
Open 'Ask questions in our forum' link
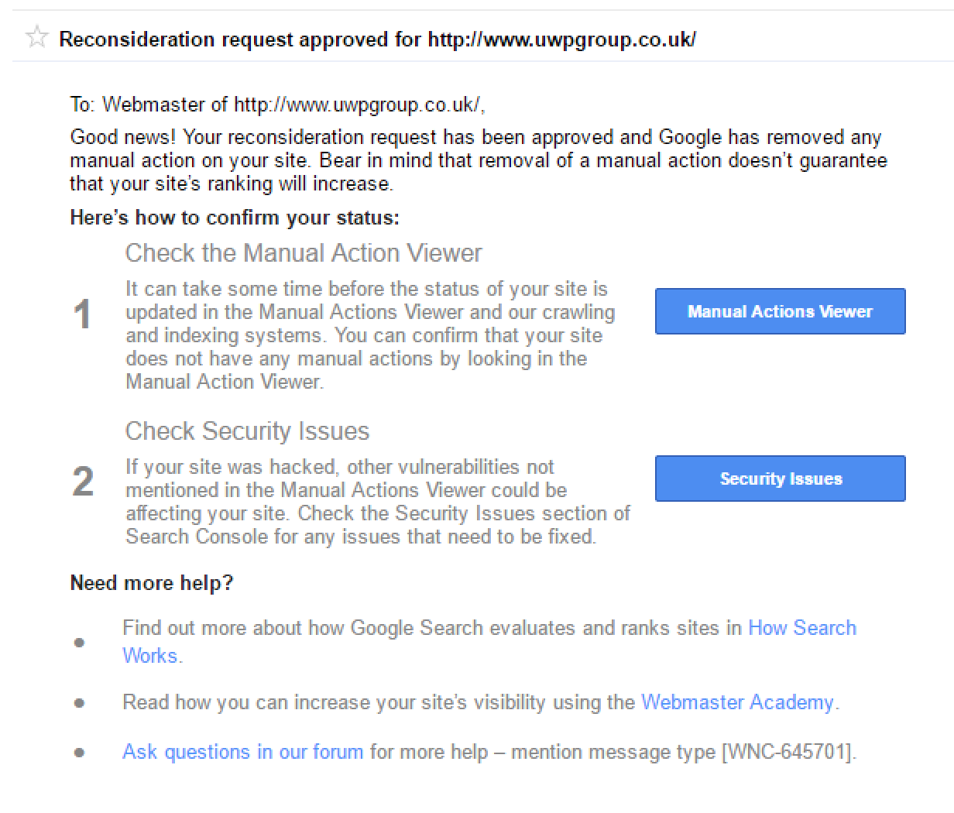242,752
